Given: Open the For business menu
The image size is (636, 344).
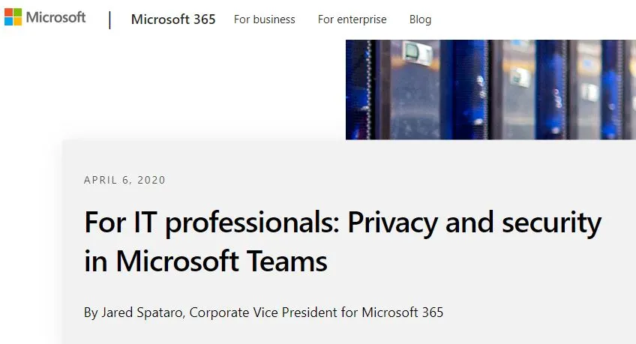Looking at the screenshot, I should [264, 19].
